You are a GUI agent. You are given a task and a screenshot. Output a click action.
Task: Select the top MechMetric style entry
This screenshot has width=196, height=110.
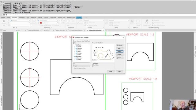click(78, 45)
